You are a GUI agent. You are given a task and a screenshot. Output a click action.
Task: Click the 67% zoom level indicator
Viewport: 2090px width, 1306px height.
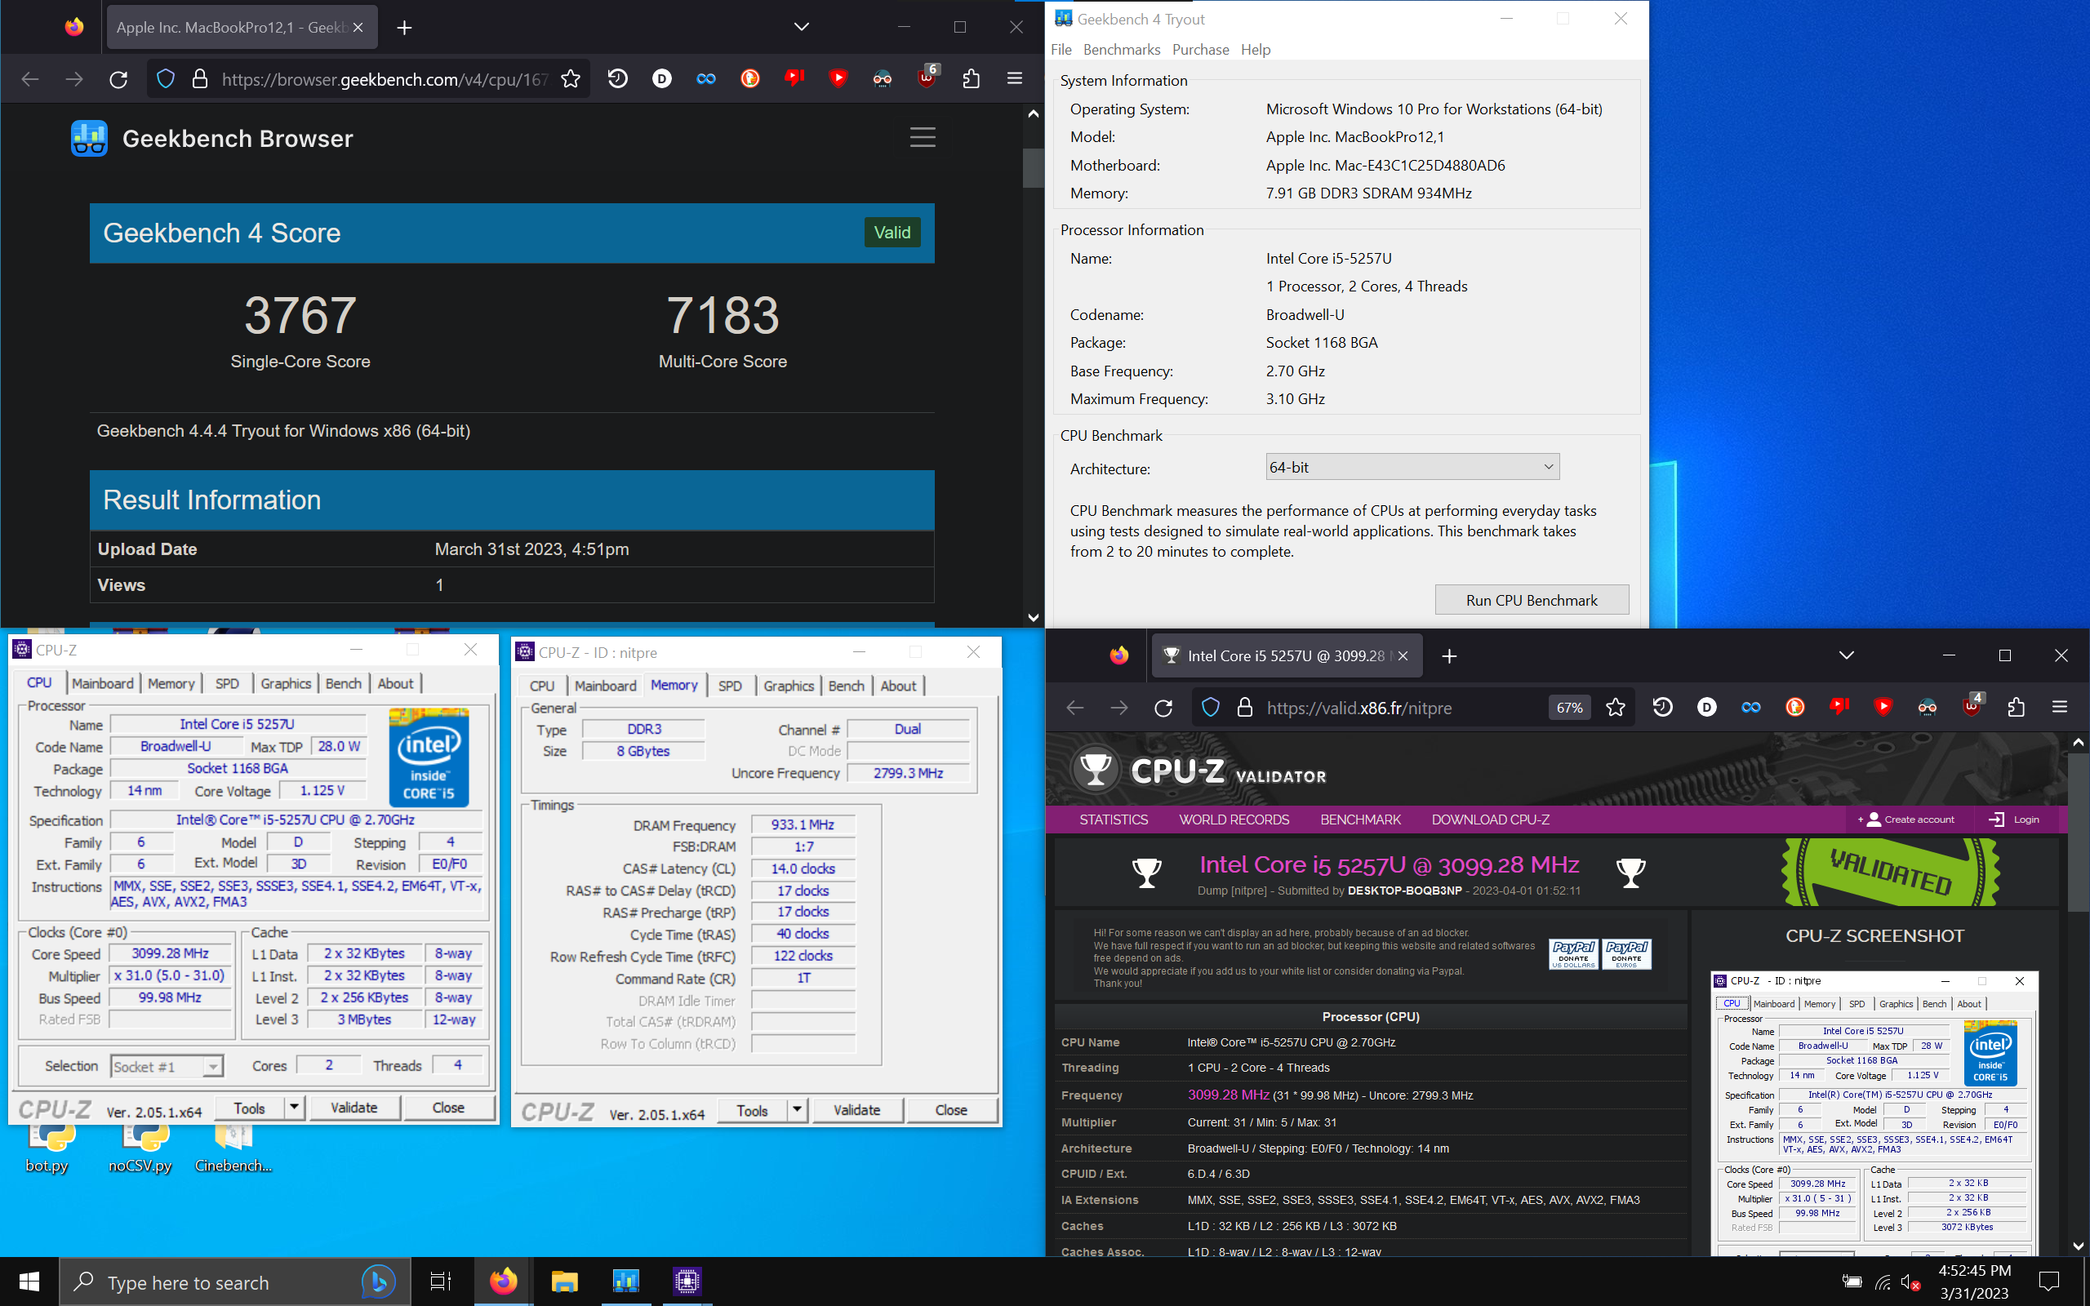point(1569,709)
